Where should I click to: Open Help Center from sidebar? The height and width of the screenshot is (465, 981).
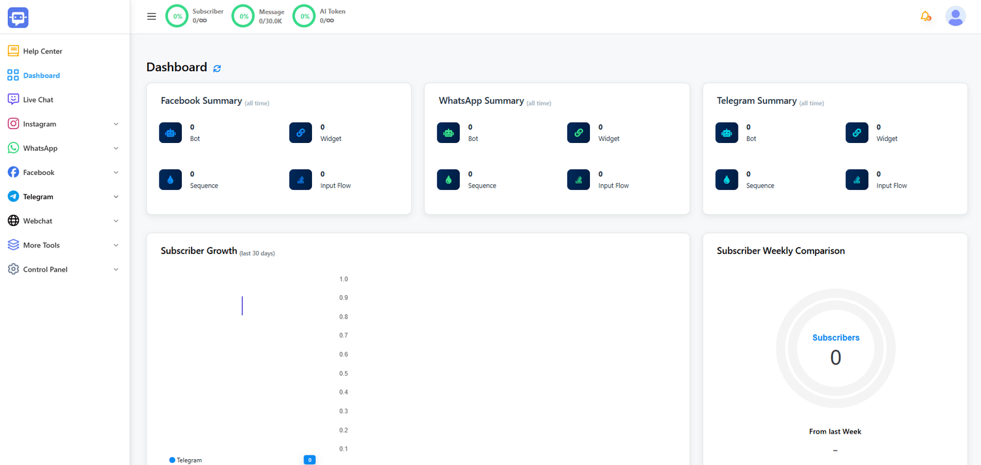43,51
